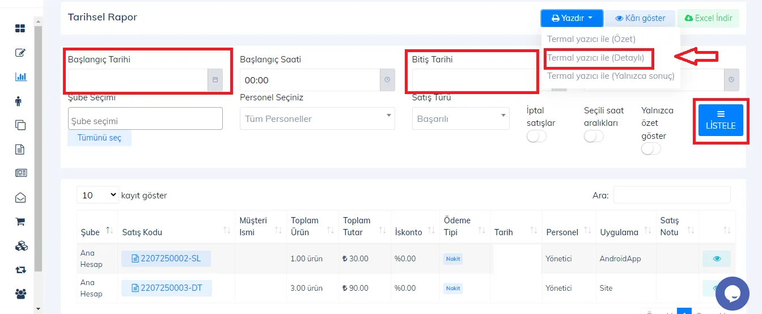The width and height of the screenshot is (762, 314).
Task: Click the Excel İndir button
Action: coord(708,18)
